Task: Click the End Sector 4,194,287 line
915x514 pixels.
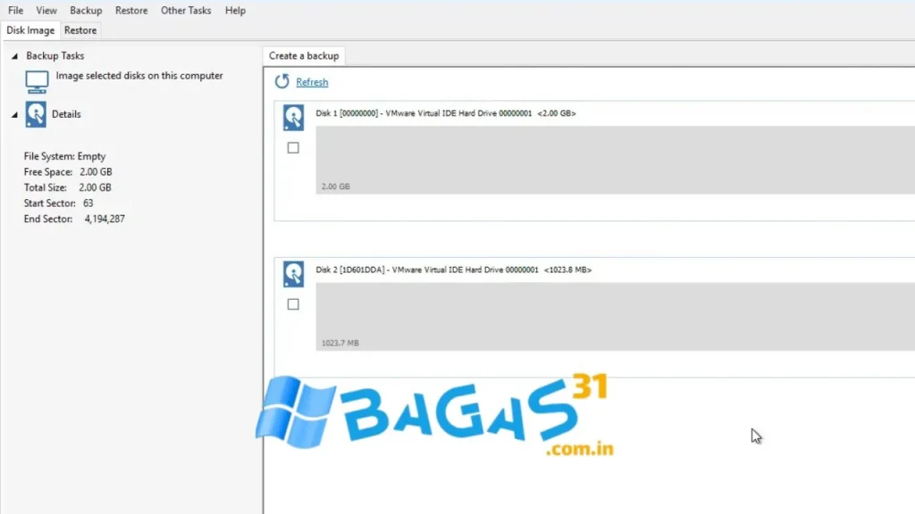Action: [74, 220]
